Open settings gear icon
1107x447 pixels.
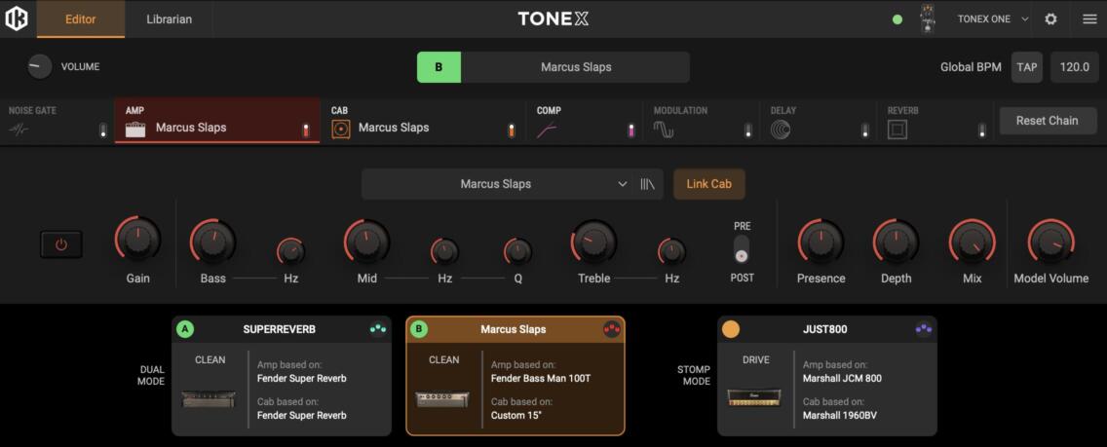pyautogui.click(x=1050, y=19)
